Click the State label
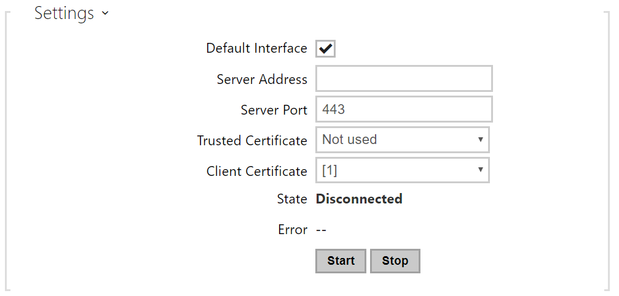The image size is (619, 296). (292, 199)
